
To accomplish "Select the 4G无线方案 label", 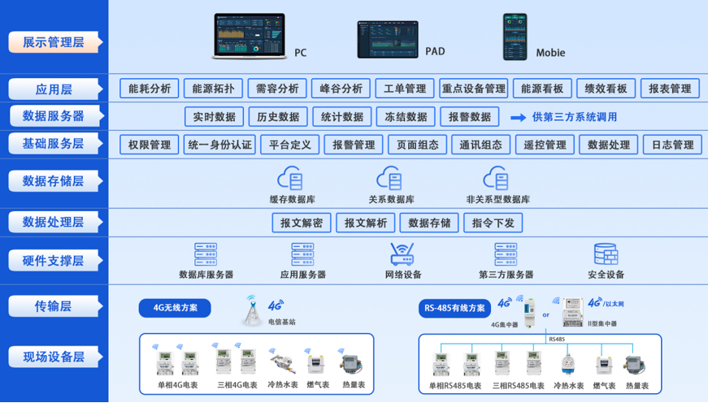I will (175, 308).
